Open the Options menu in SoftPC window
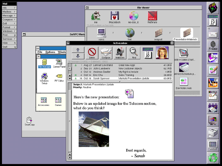Image resolution: width=222 pixels, height=166 pixels. (x=50, y=52)
